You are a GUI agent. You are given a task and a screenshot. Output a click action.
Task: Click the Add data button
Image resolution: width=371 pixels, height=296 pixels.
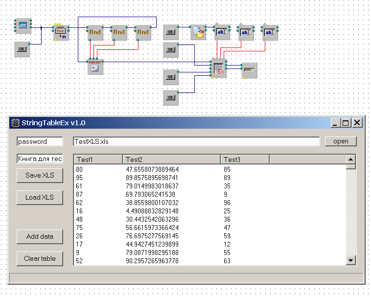40,236
